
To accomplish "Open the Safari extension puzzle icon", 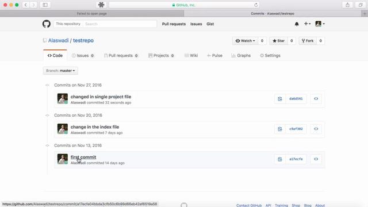I will [x=101, y=5].
